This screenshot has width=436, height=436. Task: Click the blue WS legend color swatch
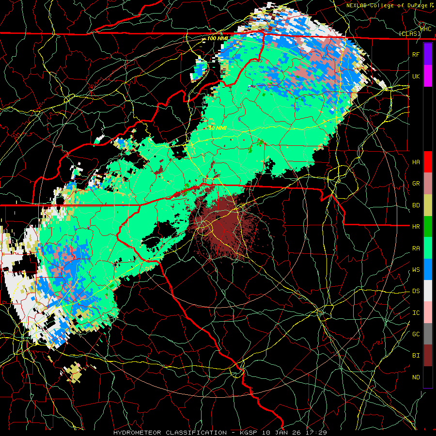(x=428, y=269)
